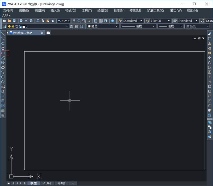Pick the Revision Cloud tool
213x186 pixels.
pos(3,67)
